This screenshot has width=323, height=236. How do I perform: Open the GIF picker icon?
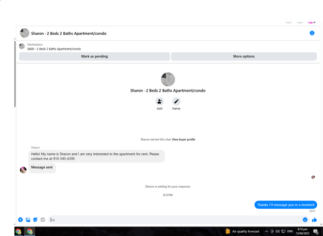[x=43, y=220]
